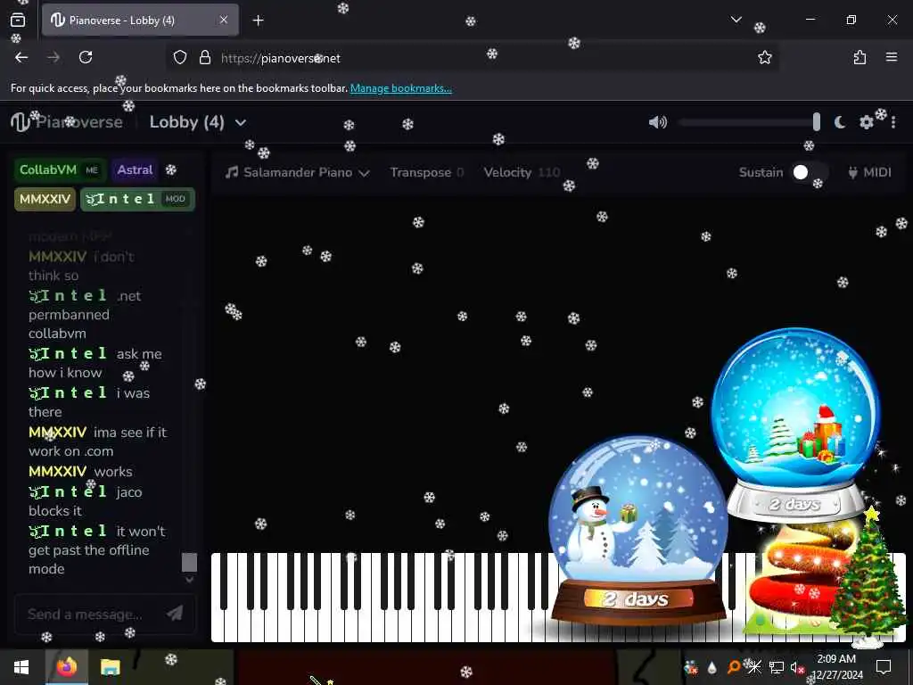913x685 pixels.
Task: Toggle the Sustain switch
Action: click(x=808, y=172)
